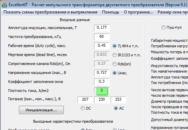Click the label Мертвое время (dead time), мксек
Screen dimensions: 188x130
[x=38, y=55]
